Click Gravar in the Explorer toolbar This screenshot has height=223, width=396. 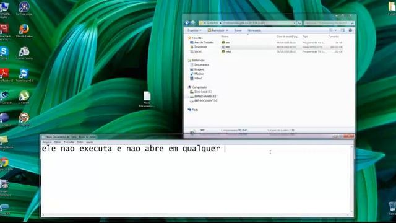[x=238, y=30]
